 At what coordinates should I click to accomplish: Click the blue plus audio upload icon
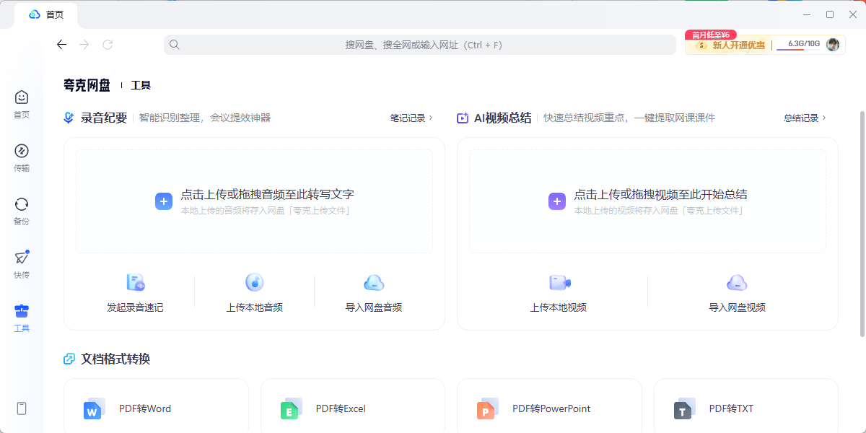pyautogui.click(x=164, y=201)
